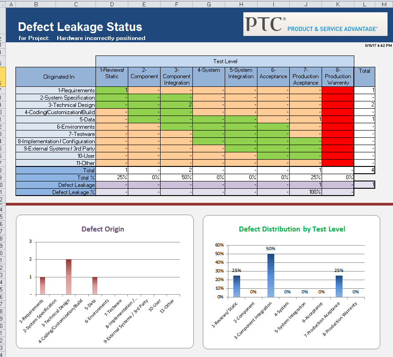Click the 100% Defect Leakage % cell
Viewport: 393px width, 357px height.
(x=305, y=192)
